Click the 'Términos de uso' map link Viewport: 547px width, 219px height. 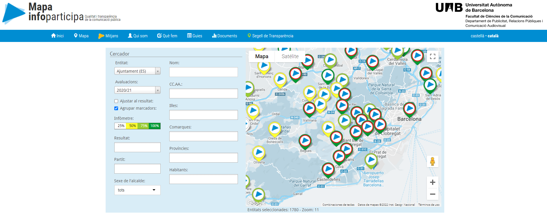click(x=429, y=205)
